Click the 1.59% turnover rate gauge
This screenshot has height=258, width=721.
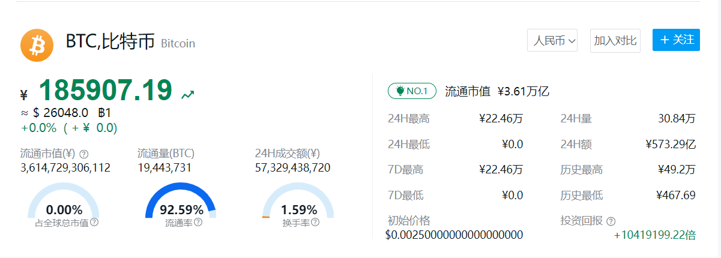click(x=298, y=201)
